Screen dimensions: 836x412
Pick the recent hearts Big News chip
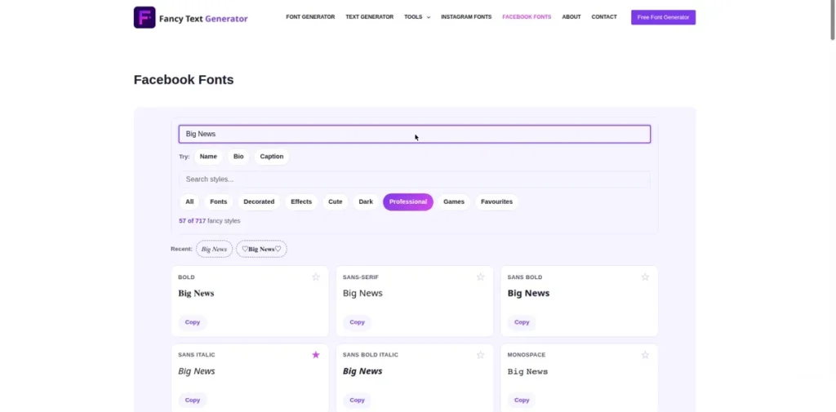pyautogui.click(x=261, y=249)
